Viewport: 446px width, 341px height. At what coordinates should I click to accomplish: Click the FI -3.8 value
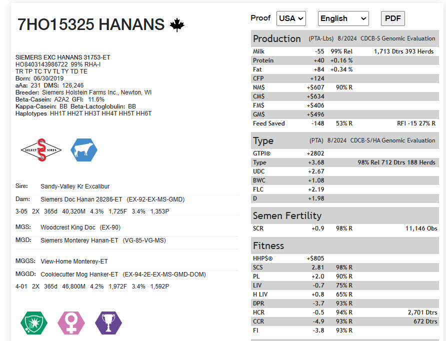318,330
